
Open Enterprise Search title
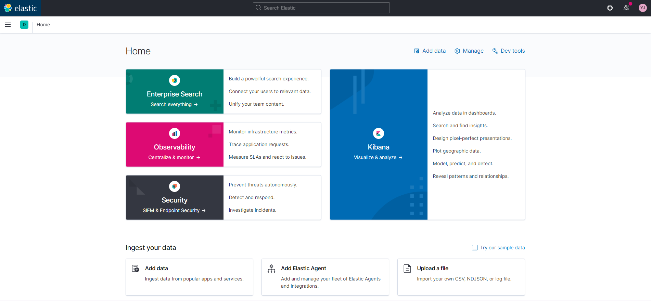tap(175, 94)
